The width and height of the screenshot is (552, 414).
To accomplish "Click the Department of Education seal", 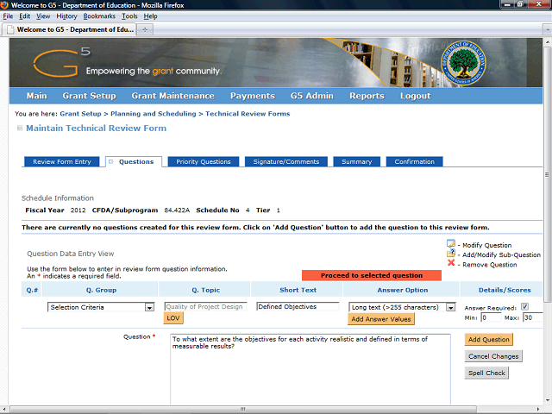I will coord(463,63).
